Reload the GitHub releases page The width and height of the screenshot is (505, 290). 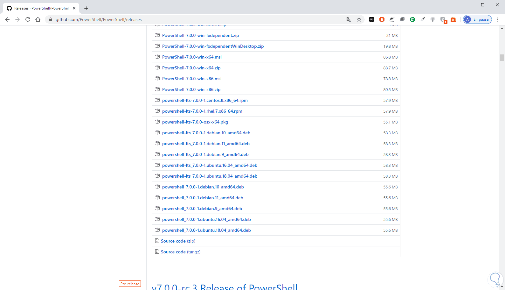28,19
